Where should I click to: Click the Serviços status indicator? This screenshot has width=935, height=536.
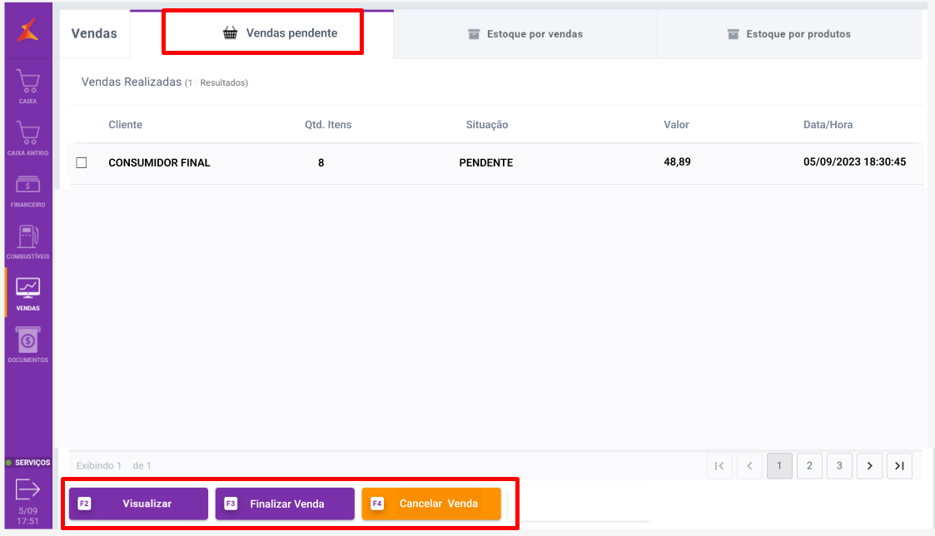[28, 462]
